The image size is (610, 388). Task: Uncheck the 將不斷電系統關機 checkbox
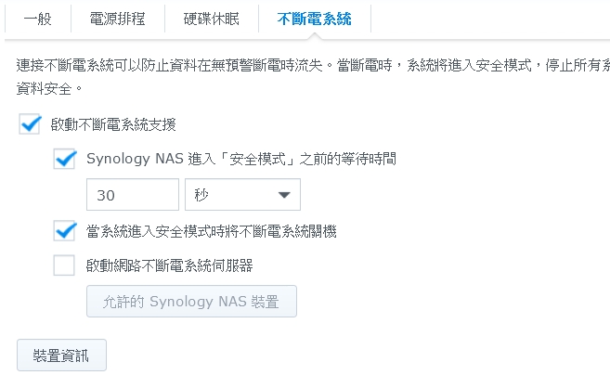pos(65,230)
